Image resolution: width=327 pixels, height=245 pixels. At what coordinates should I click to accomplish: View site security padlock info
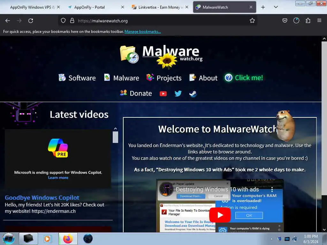(x=72, y=21)
